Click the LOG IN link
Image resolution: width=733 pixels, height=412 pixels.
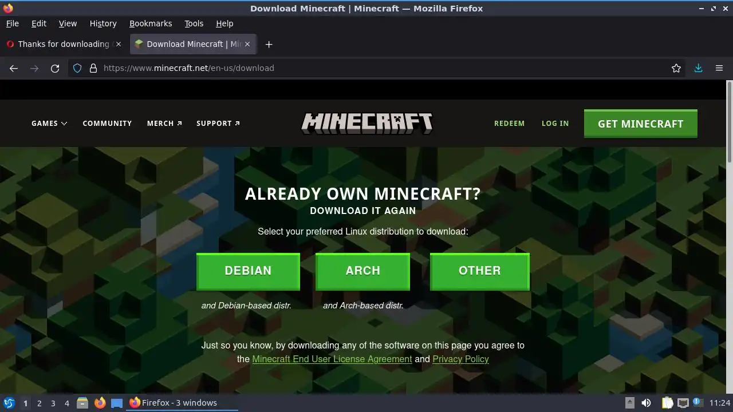point(555,124)
